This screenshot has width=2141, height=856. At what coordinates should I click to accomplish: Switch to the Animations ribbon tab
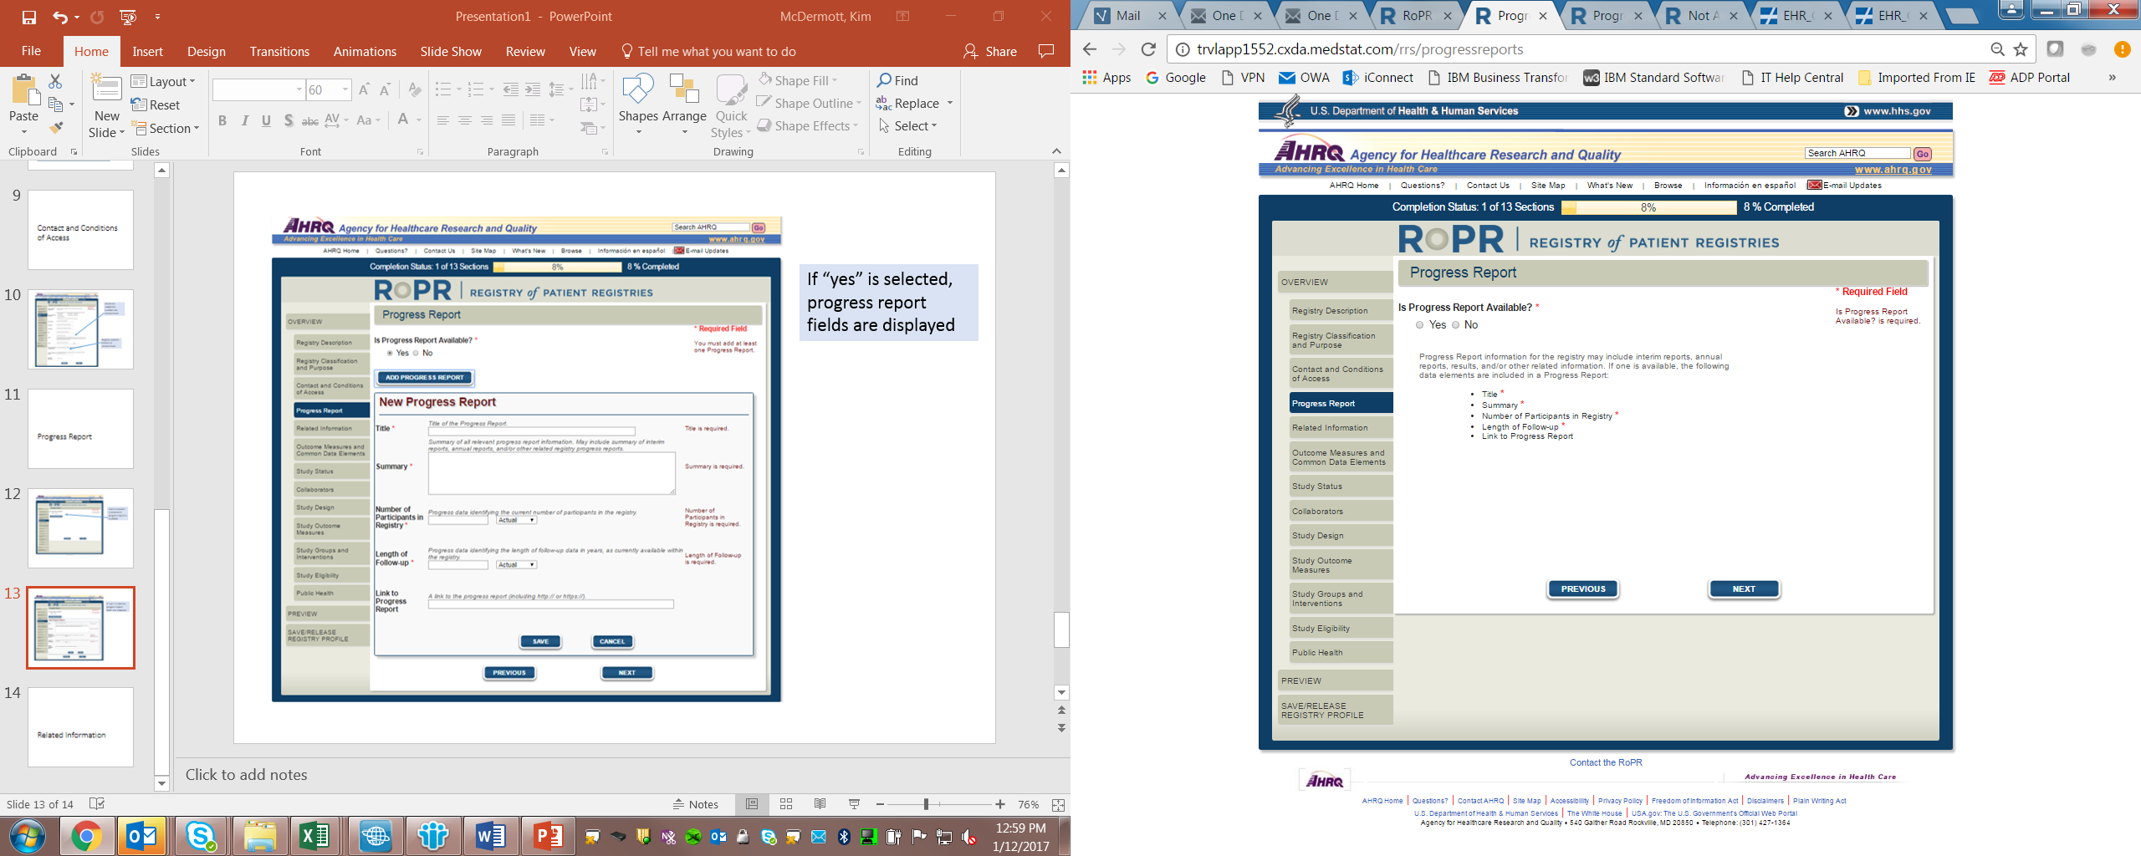pyautogui.click(x=365, y=51)
